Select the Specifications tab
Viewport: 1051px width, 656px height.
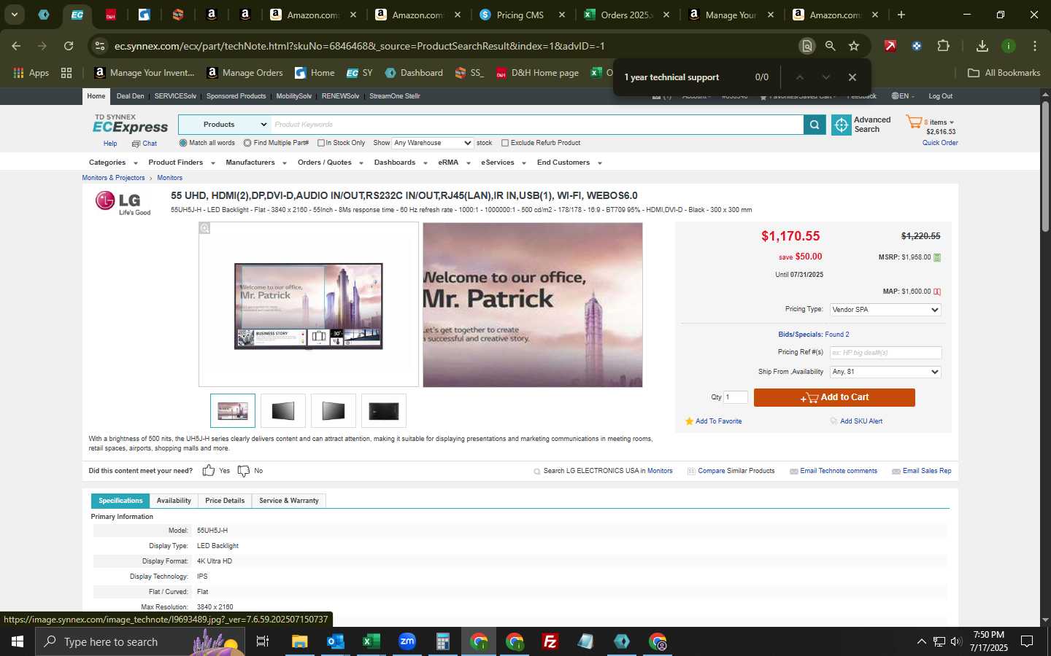(120, 501)
